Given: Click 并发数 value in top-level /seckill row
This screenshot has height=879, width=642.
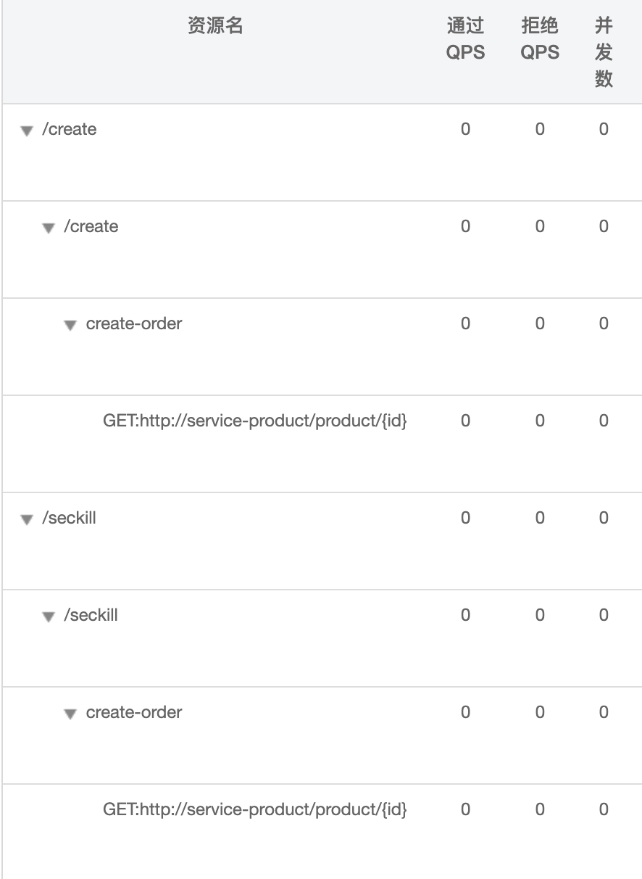Looking at the screenshot, I should tap(604, 519).
